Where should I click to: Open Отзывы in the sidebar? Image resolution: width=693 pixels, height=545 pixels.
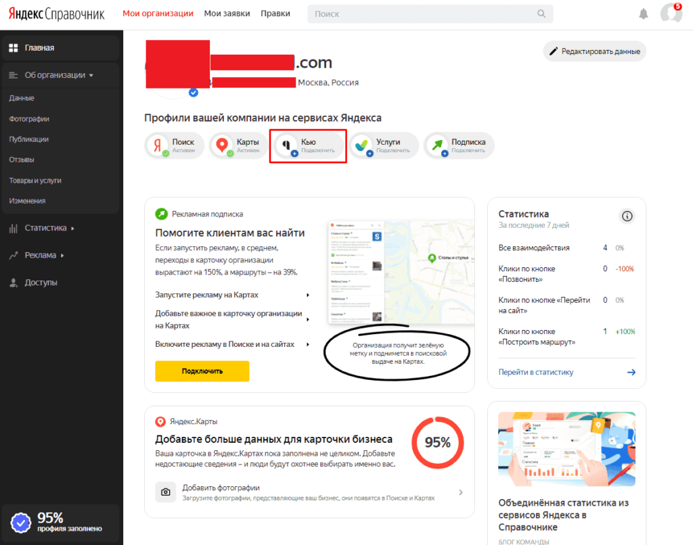tap(22, 160)
